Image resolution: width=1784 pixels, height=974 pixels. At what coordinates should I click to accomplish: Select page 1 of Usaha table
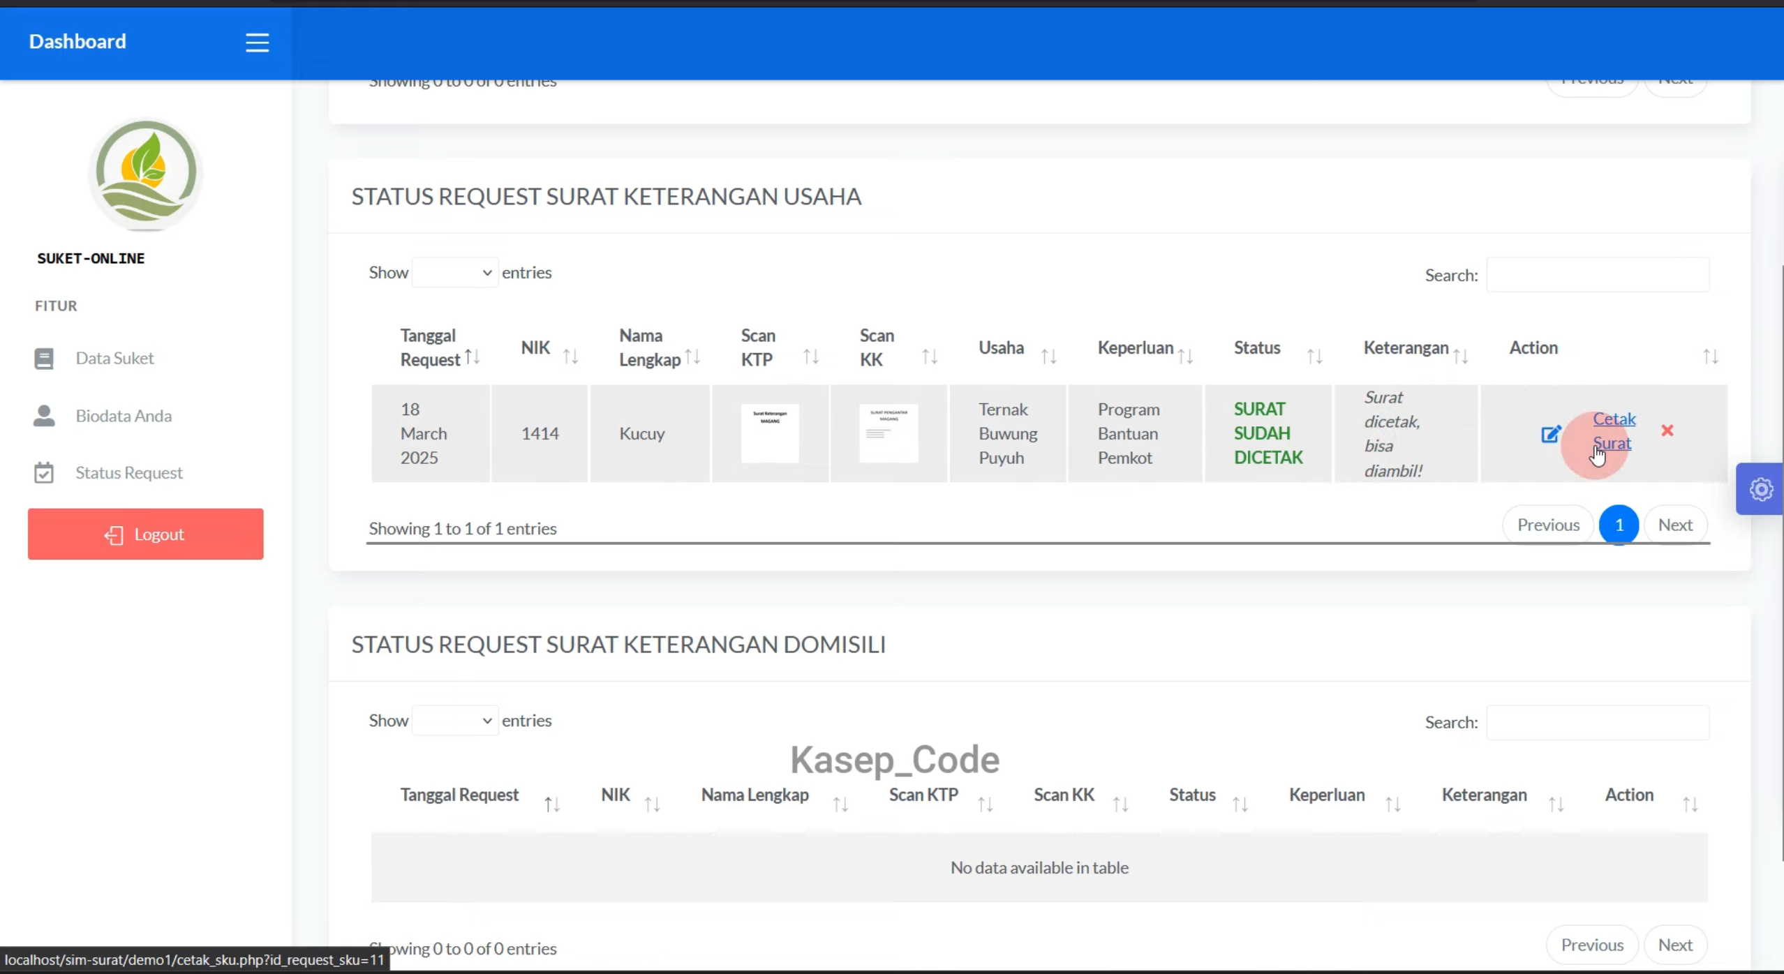click(x=1619, y=525)
